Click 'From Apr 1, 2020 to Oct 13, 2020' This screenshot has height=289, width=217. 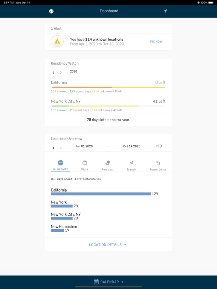pos(97,44)
